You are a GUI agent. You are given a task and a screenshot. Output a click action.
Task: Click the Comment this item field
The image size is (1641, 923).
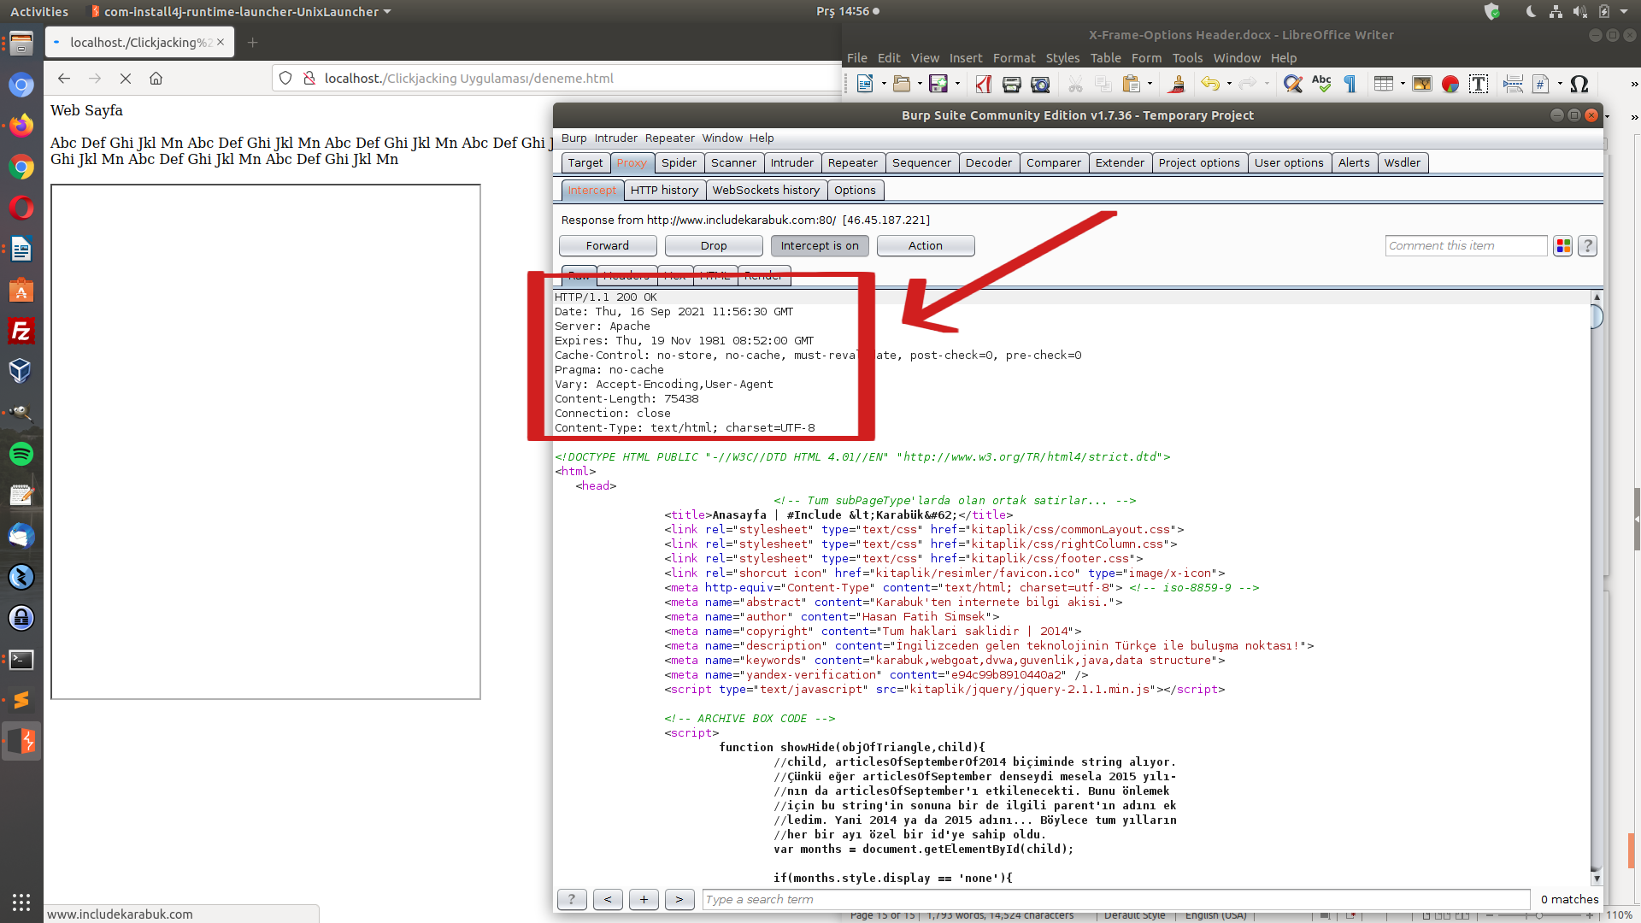pos(1466,246)
